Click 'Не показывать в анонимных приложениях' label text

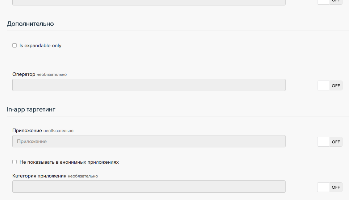pos(69,162)
